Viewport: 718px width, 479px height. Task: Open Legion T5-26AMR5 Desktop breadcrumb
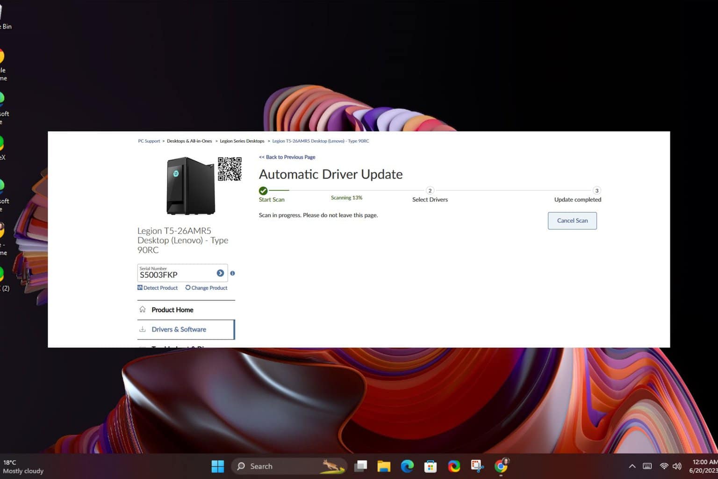pos(321,141)
